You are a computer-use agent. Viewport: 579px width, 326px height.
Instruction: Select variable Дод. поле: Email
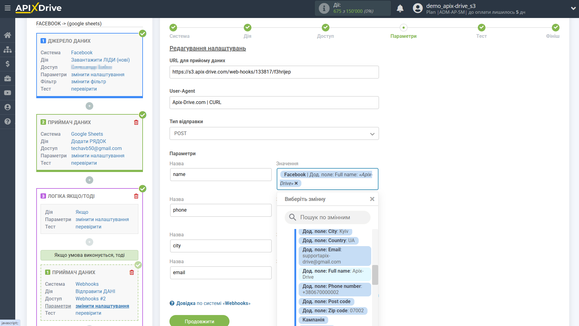coord(335,256)
